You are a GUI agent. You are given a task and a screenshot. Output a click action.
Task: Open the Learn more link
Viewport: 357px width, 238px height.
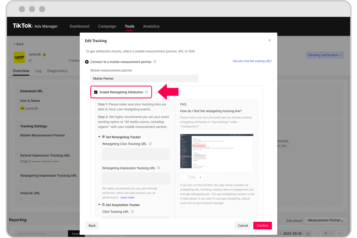(x=127, y=198)
